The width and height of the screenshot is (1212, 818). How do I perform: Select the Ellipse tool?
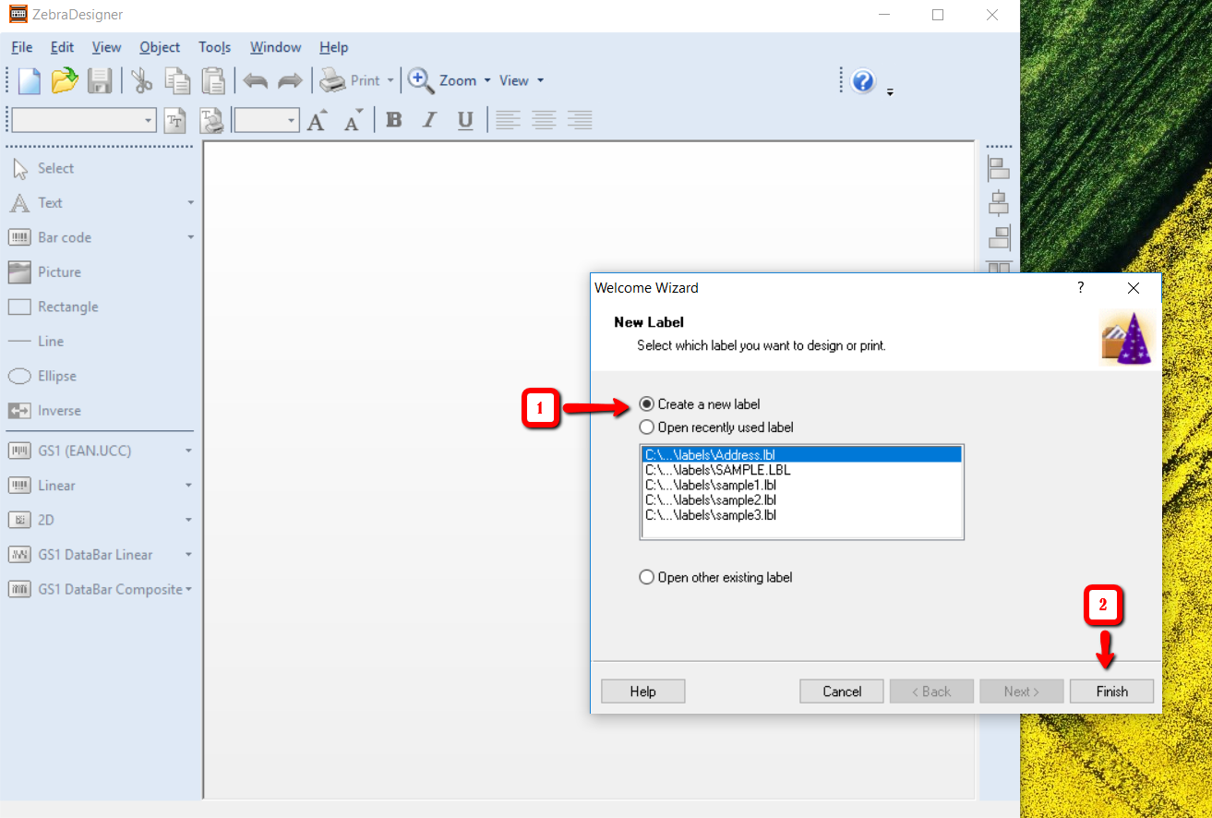coord(43,376)
